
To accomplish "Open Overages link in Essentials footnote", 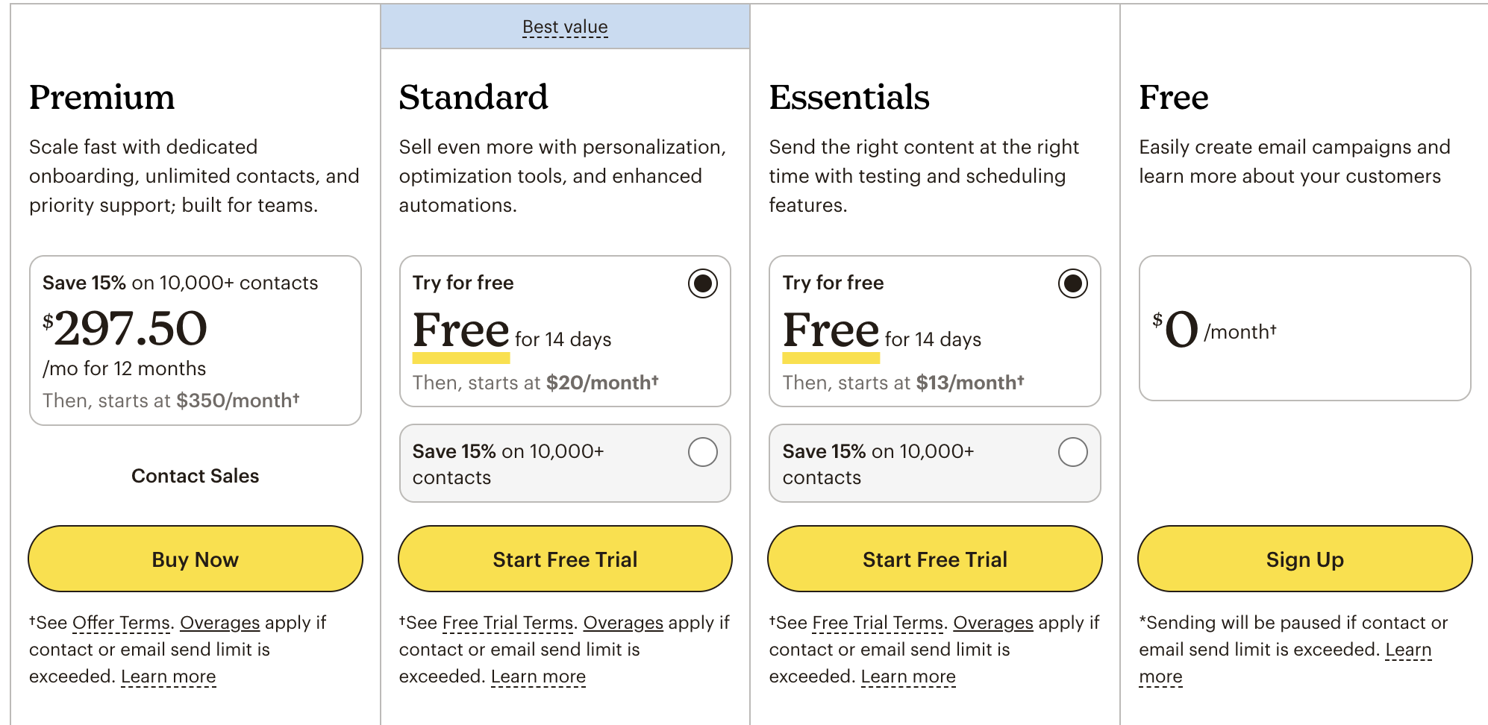I will click(993, 623).
